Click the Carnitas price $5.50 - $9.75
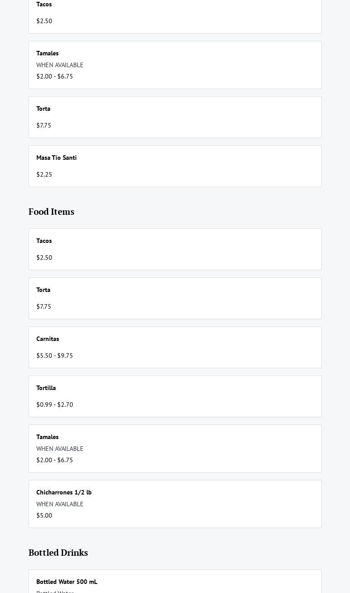The height and width of the screenshot is (593, 350). point(55,356)
